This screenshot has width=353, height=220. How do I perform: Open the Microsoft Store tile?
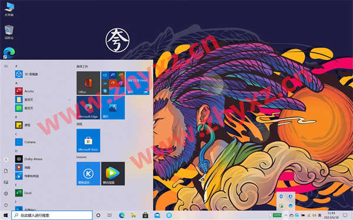click(88, 141)
